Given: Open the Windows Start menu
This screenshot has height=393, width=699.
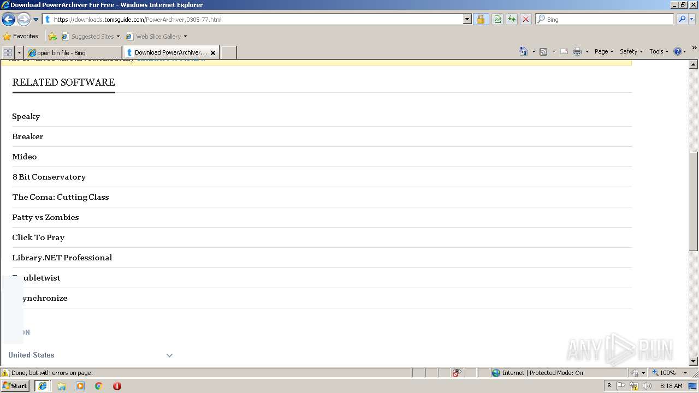Looking at the screenshot, I should coord(15,385).
